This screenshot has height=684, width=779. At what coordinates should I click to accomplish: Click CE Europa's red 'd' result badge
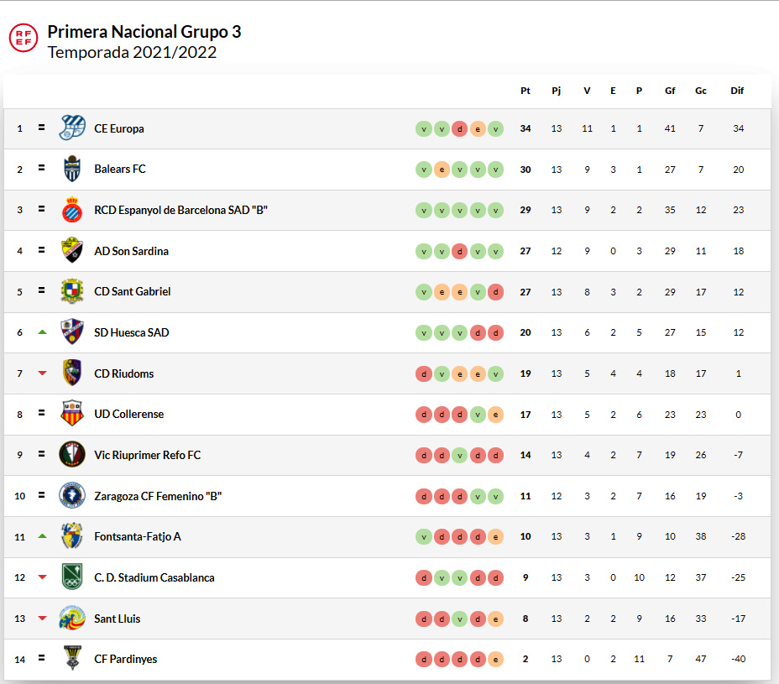point(459,128)
